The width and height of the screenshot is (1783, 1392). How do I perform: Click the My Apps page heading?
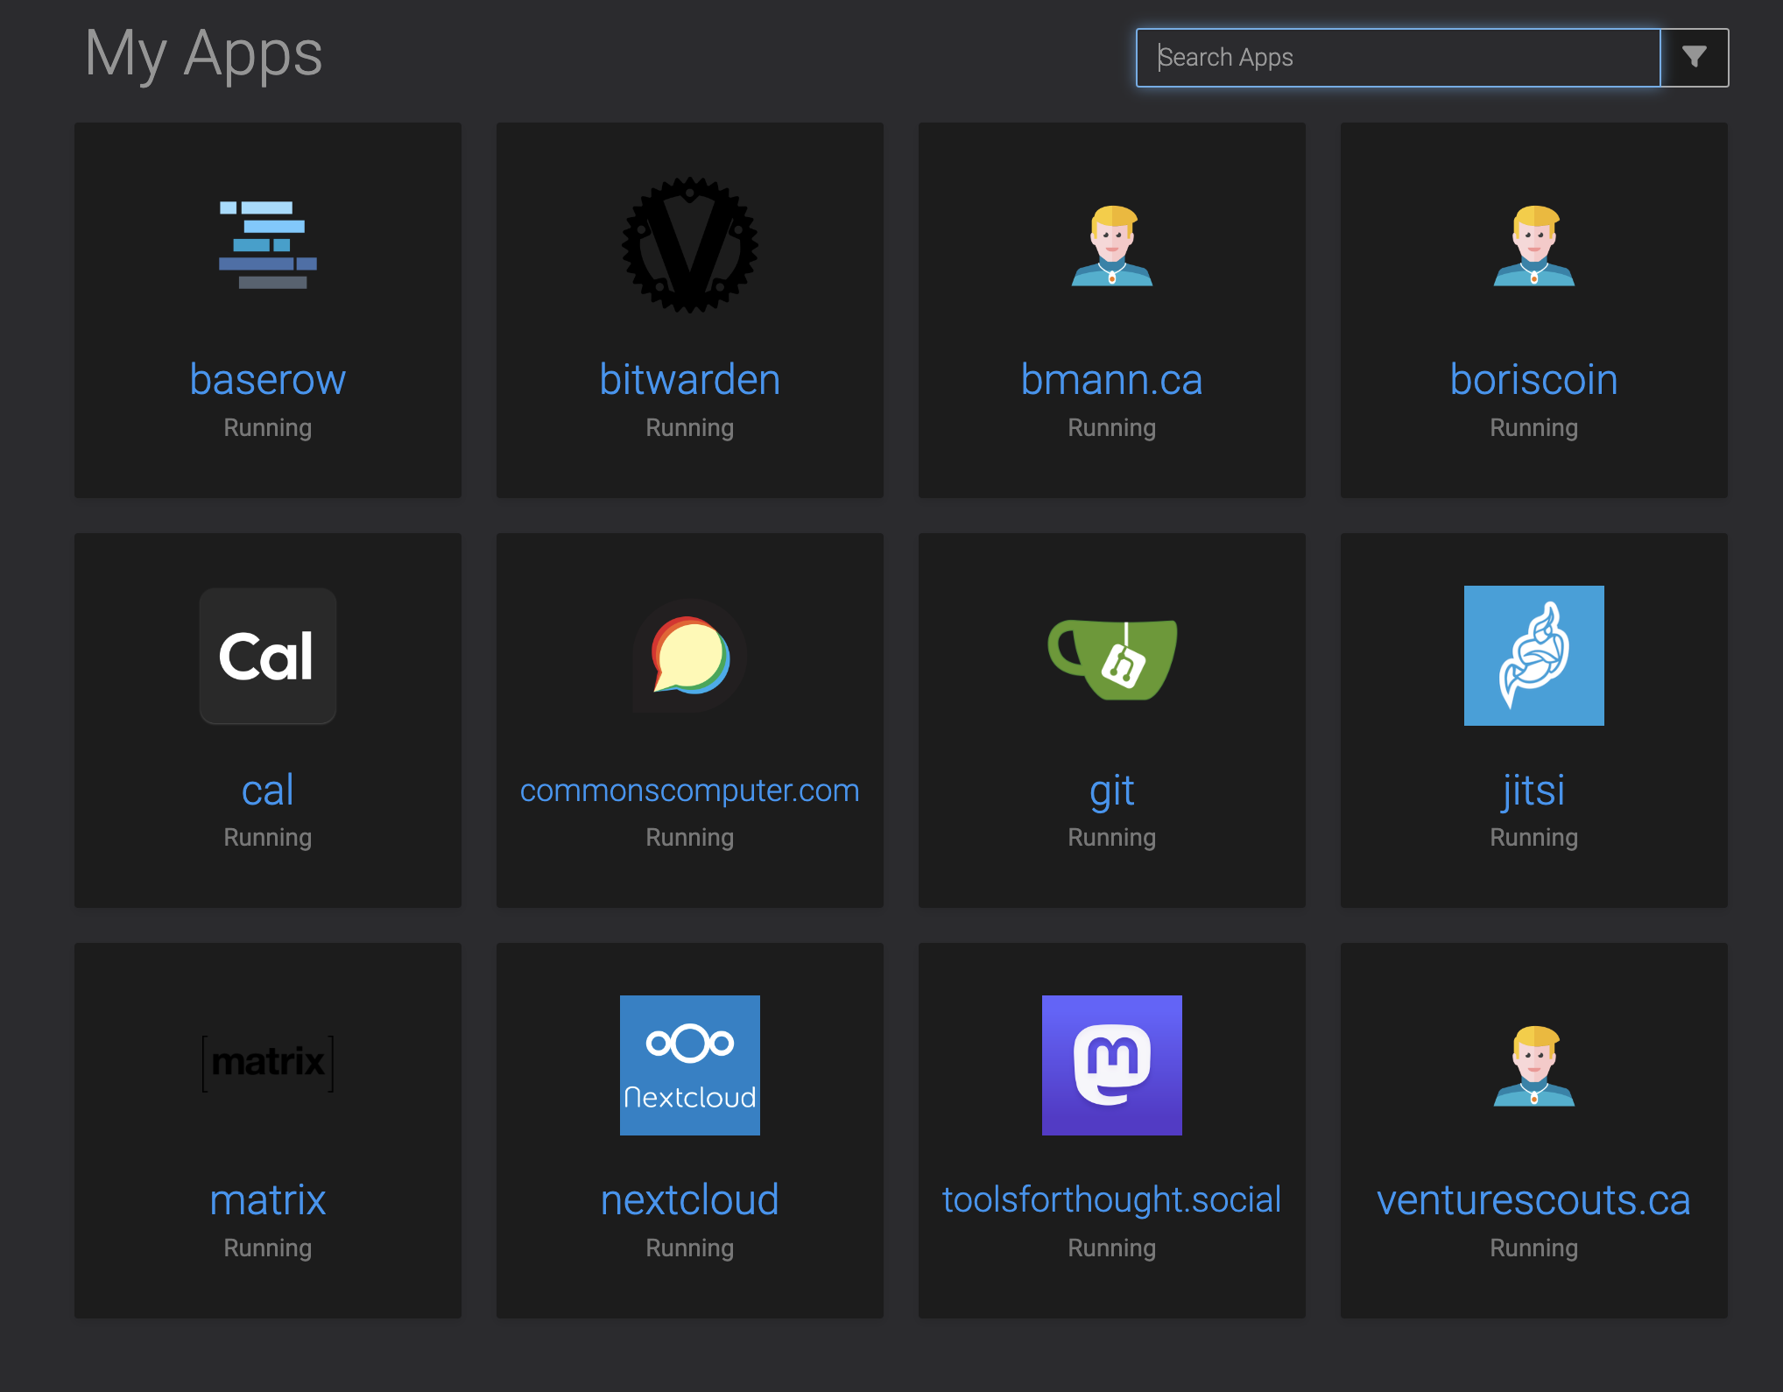204,54
